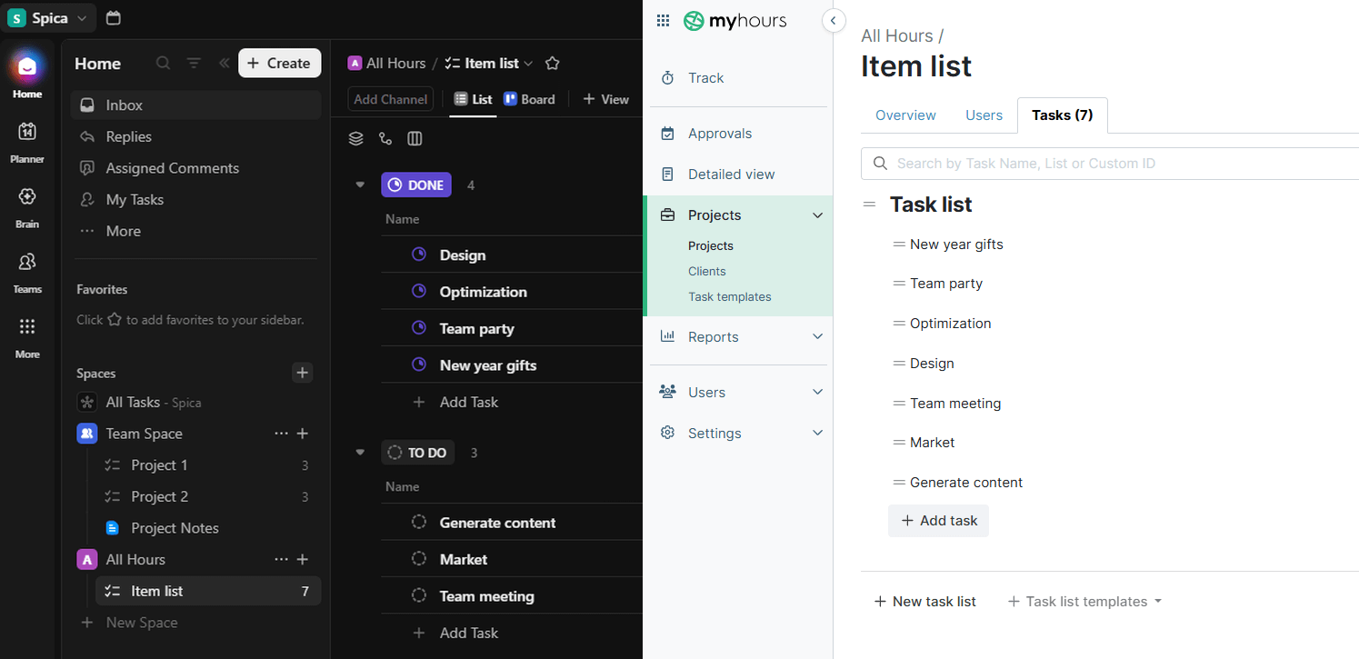Open the My Hours app grid icon
Screen dimensions: 1359x659
[663, 20]
